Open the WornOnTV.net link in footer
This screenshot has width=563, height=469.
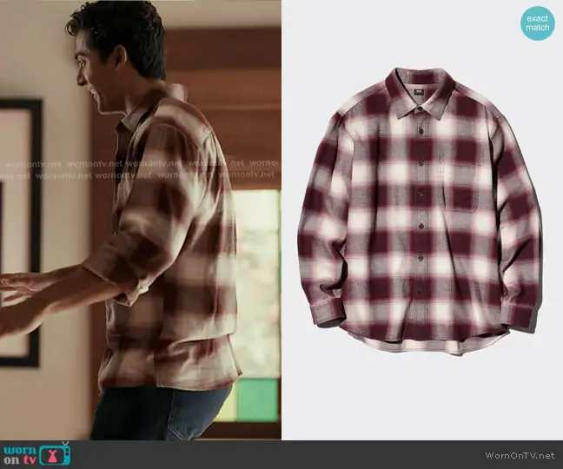[x=520, y=456]
